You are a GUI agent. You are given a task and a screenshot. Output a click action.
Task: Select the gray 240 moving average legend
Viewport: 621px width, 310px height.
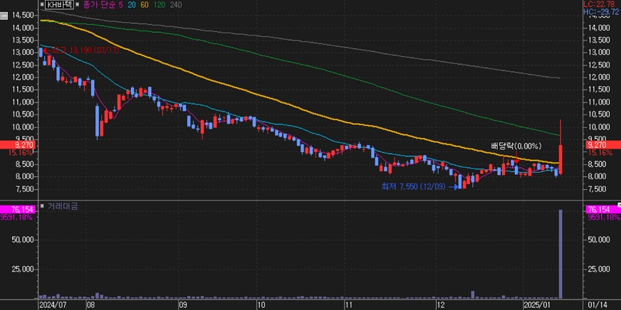pyautogui.click(x=177, y=4)
